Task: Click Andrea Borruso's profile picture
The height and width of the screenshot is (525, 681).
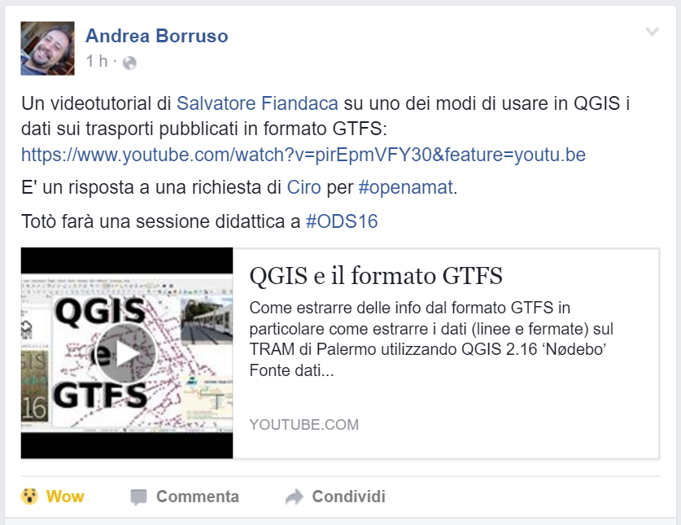Action: pyautogui.click(x=48, y=48)
